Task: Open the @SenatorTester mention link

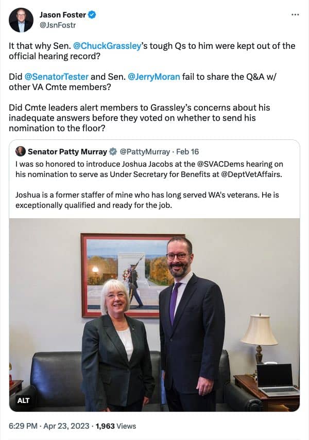Action: [x=57, y=77]
